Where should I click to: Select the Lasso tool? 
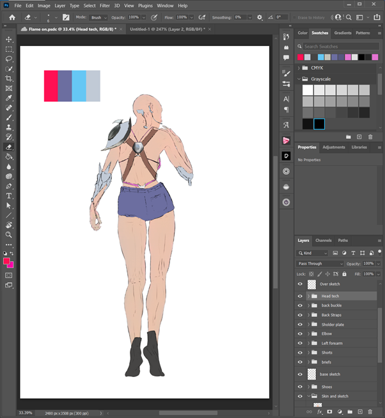9,59
